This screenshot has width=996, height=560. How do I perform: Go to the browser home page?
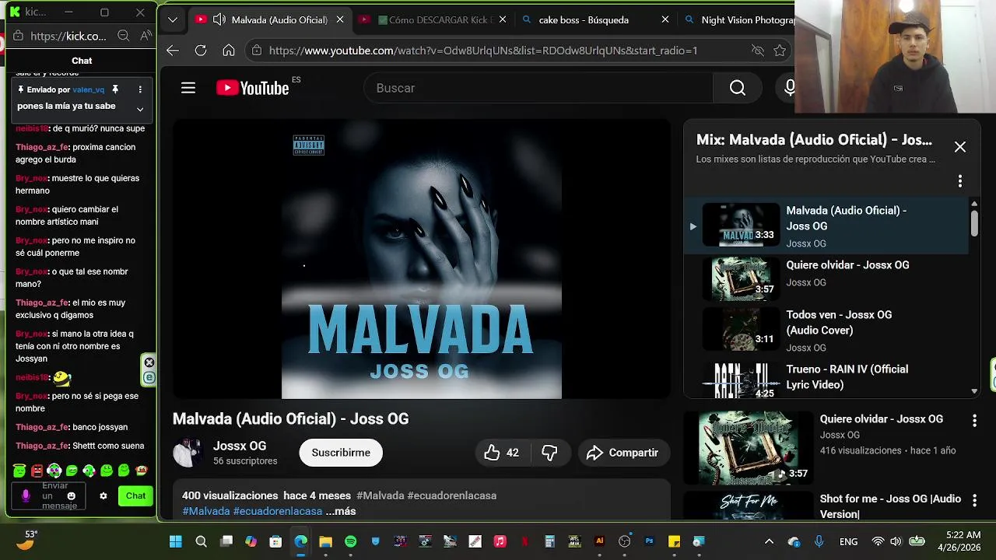[x=228, y=51]
